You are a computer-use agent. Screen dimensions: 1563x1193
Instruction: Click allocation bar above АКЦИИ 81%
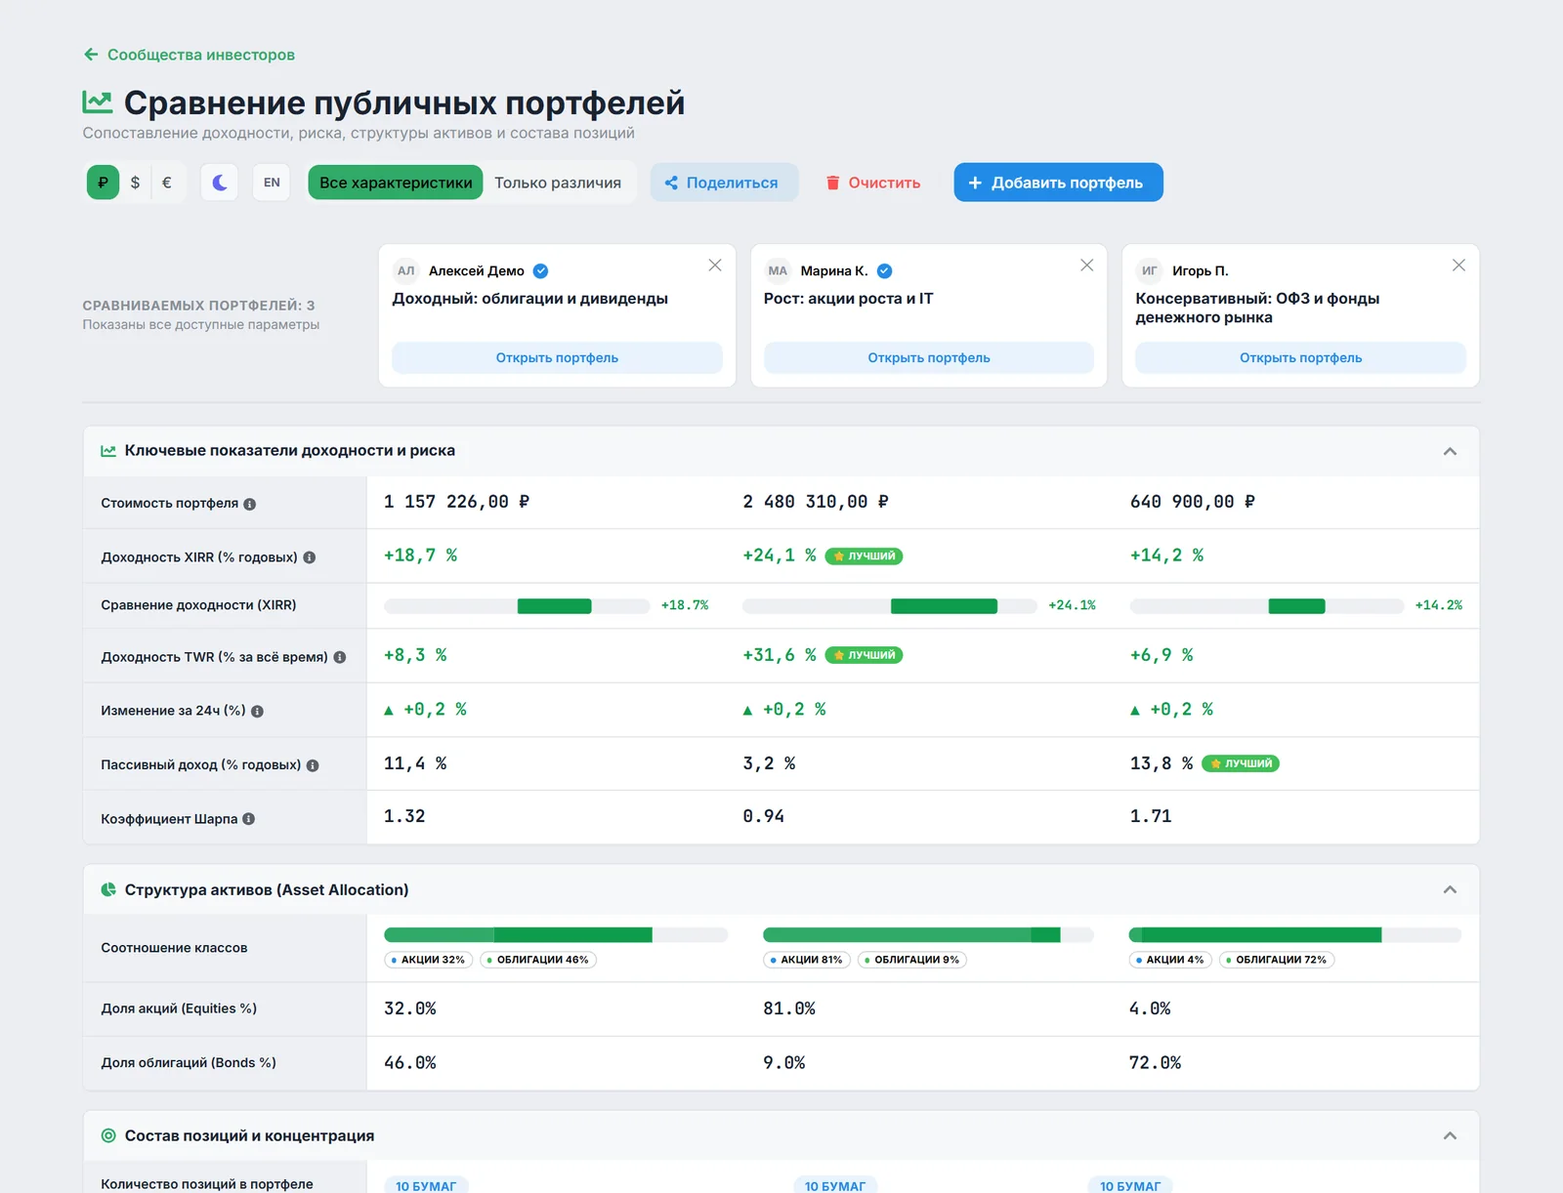(x=928, y=935)
